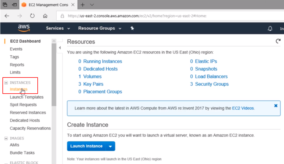
Task: Collapse the INSTANCES section in sidebar
Action: point(6,83)
